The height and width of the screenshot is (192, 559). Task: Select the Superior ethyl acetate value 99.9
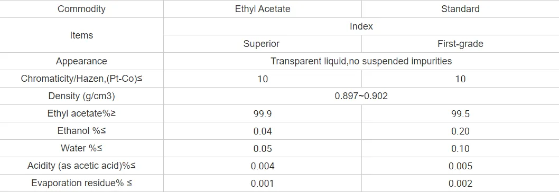tap(263, 113)
